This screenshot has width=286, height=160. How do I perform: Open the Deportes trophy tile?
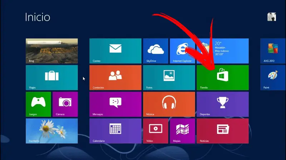pyautogui.click(x=223, y=104)
